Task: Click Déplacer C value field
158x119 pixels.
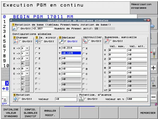Action: [71, 74]
